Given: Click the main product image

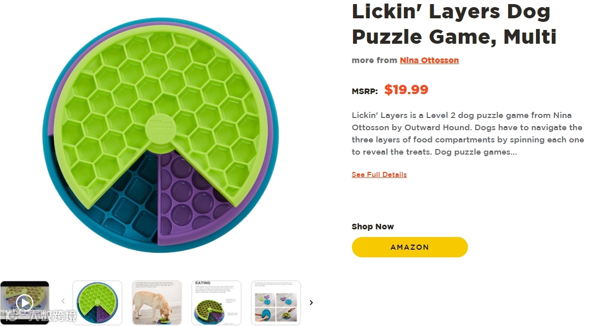Looking at the screenshot, I should coord(160,135).
